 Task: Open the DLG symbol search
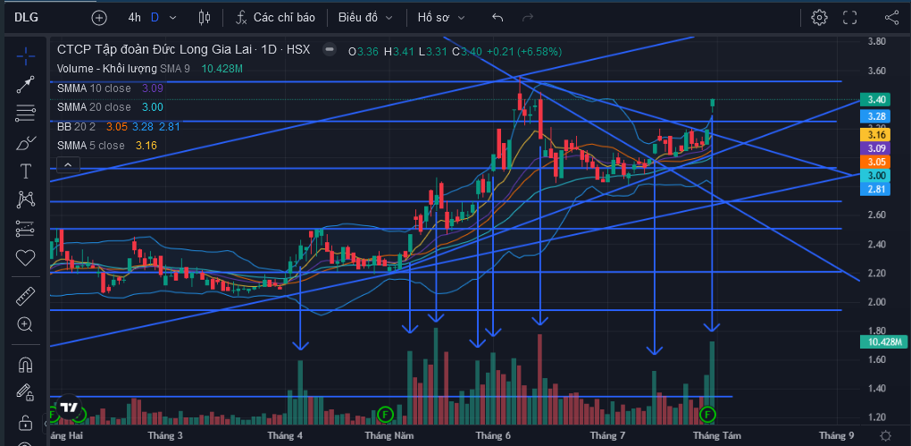pos(27,18)
